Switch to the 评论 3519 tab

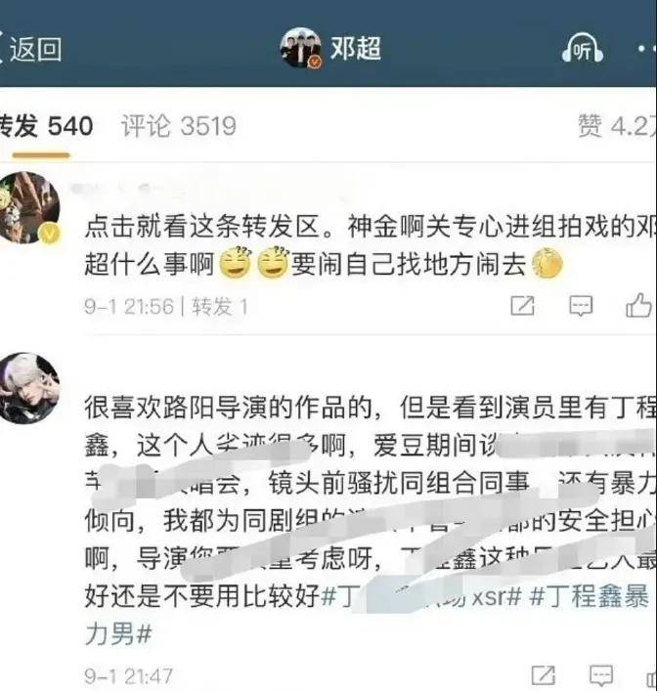pos(179,126)
